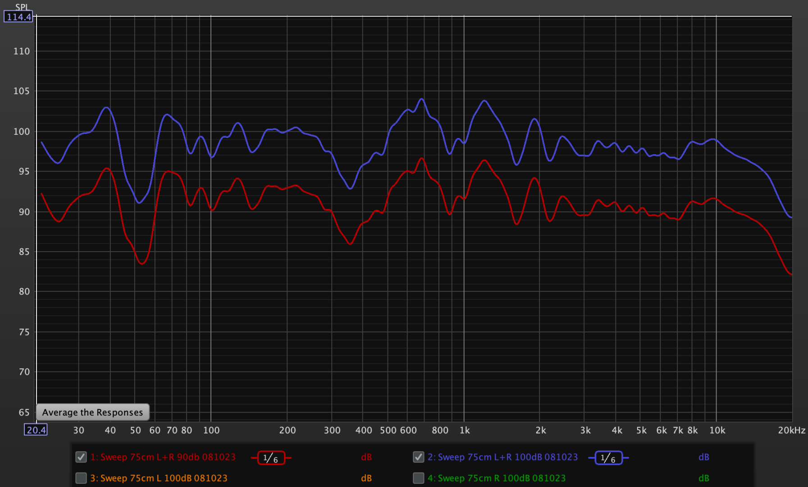Click the orange dB readout for trace 3
This screenshot has height=487, width=808.
[x=366, y=478]
